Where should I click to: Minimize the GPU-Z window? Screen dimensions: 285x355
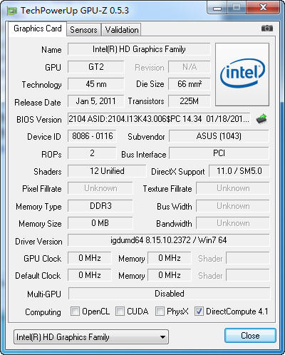click(217, 8)
